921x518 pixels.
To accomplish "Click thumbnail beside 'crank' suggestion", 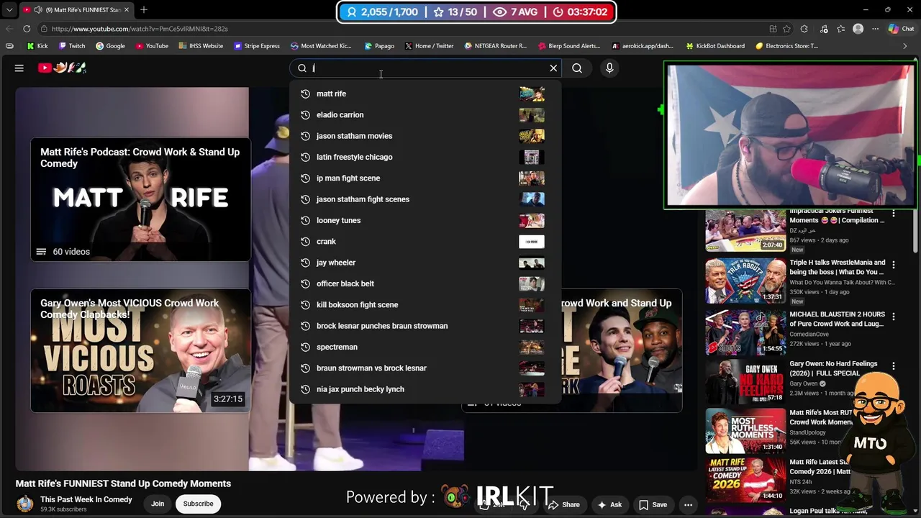I will click(532, 241).
